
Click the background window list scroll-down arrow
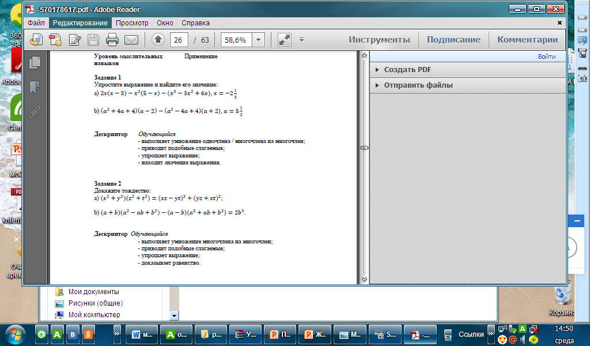tap(174, 315)
